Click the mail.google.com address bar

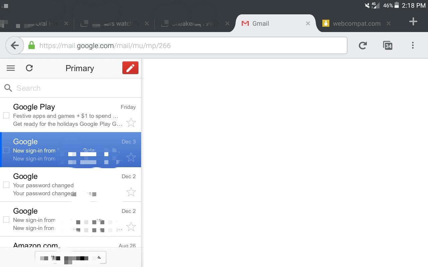coord(186,45)
